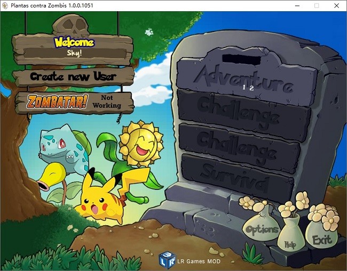Screen dimensions: 347x271
Task: Open the Survival mode slab
Action: (237, 178)
